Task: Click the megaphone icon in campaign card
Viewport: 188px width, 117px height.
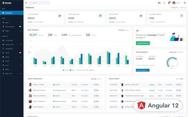Action: (138, 31)
